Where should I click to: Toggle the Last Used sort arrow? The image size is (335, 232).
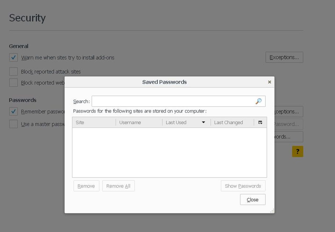tap(203, 122)
